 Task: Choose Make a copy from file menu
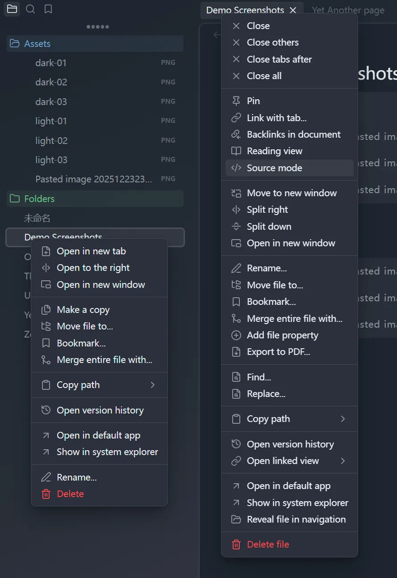(x=83, y=310)
